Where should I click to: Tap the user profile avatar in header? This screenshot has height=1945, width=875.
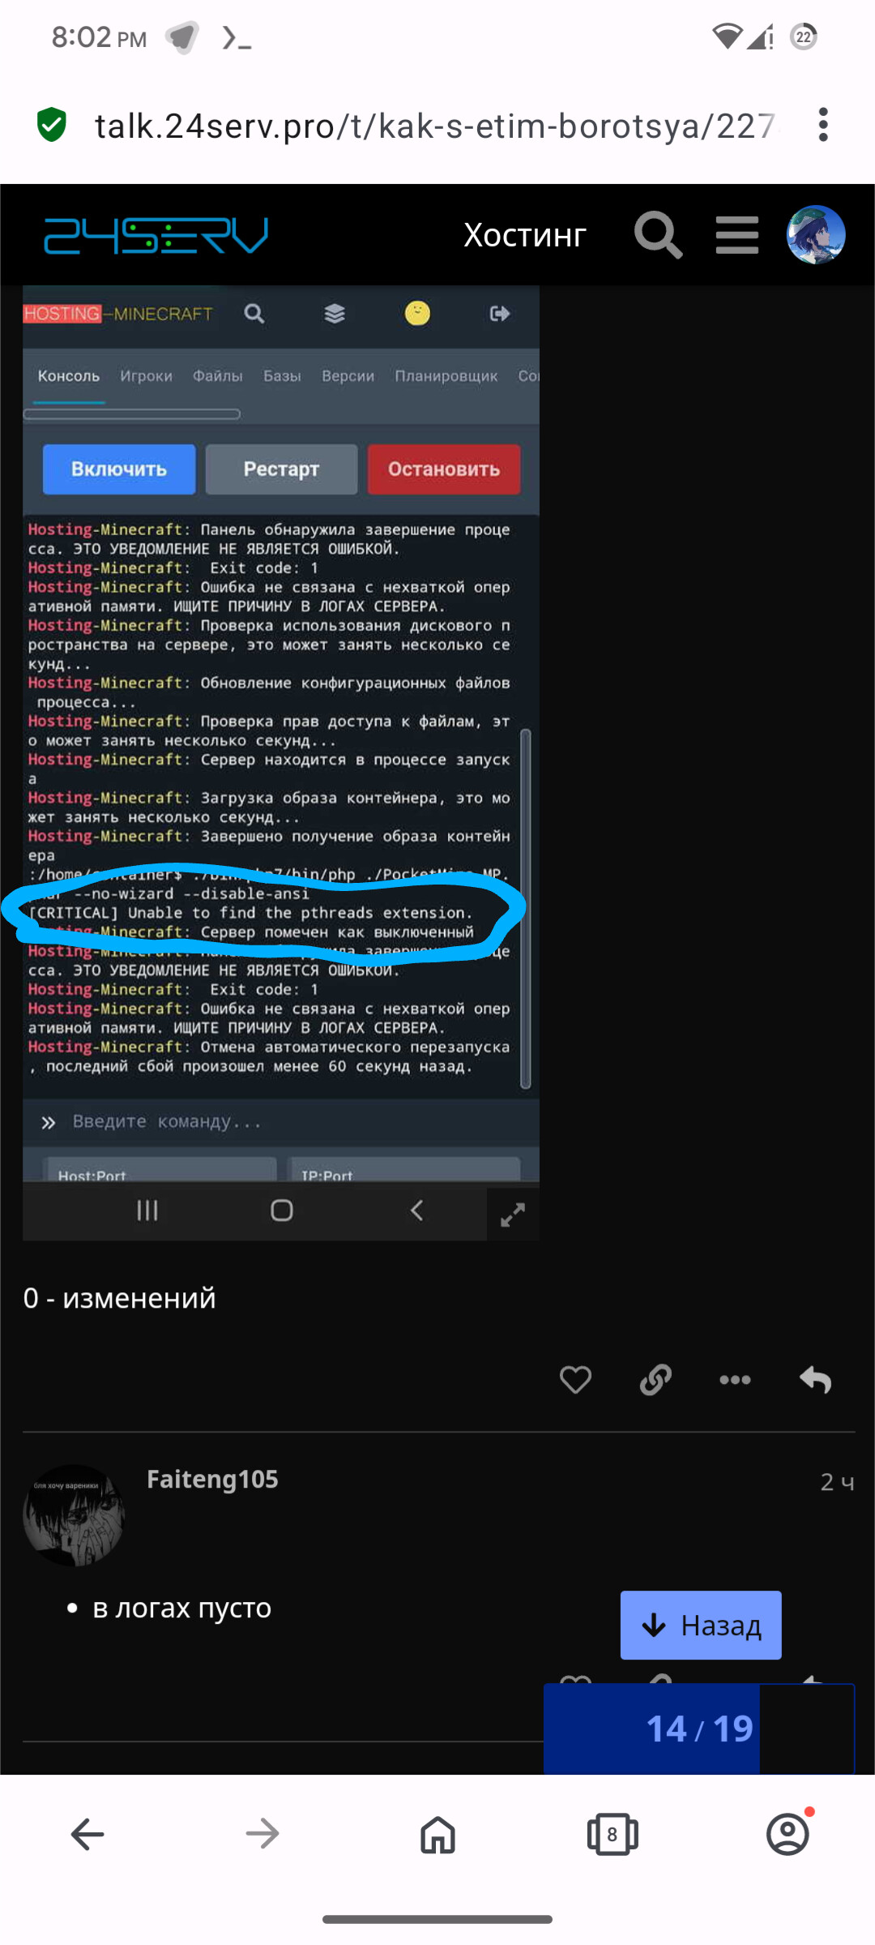tap(816, 235)
